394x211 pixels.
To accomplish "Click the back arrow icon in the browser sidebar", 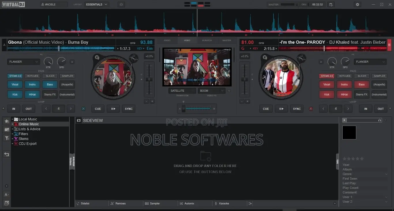I will point(7,154).
